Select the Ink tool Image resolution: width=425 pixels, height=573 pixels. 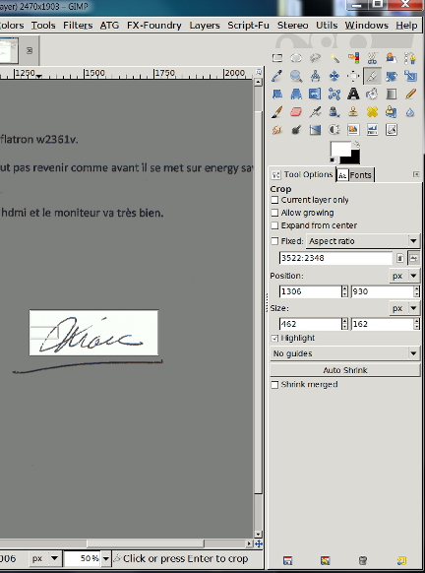[334, 112]
